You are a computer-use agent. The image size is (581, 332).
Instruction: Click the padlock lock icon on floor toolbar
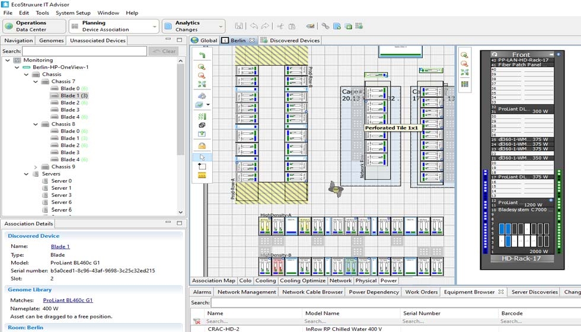tap(202, 146)
